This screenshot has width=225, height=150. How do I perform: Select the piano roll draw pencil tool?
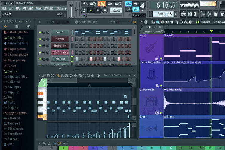(58, 75)
